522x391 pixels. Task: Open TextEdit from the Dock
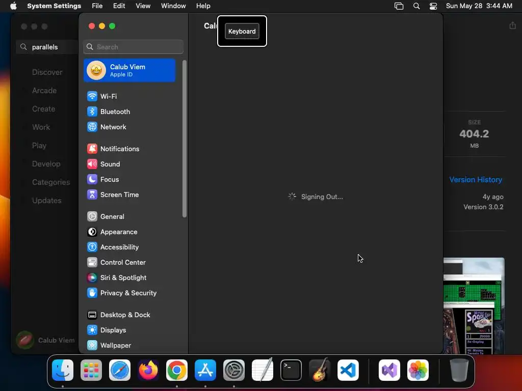click(263, 370)
